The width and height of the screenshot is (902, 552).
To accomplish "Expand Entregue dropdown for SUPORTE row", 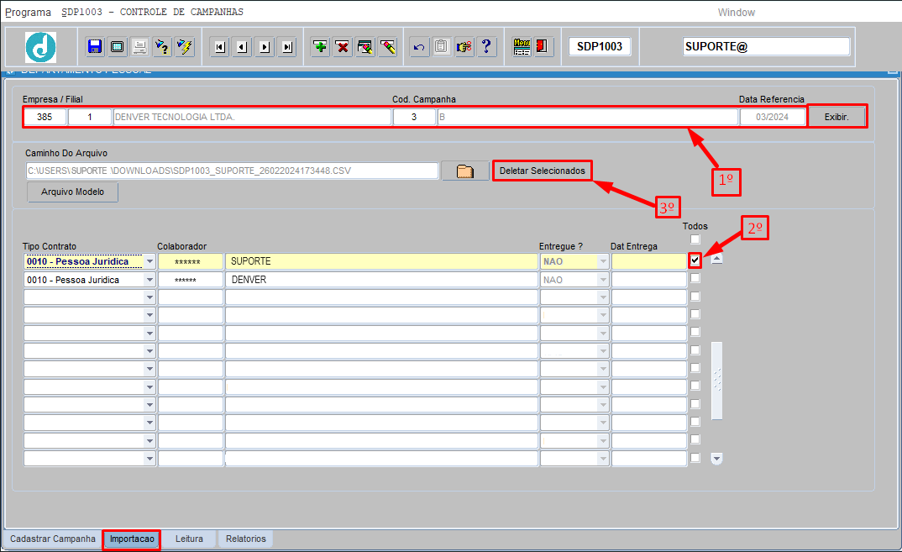I will (x=603, y=261).
